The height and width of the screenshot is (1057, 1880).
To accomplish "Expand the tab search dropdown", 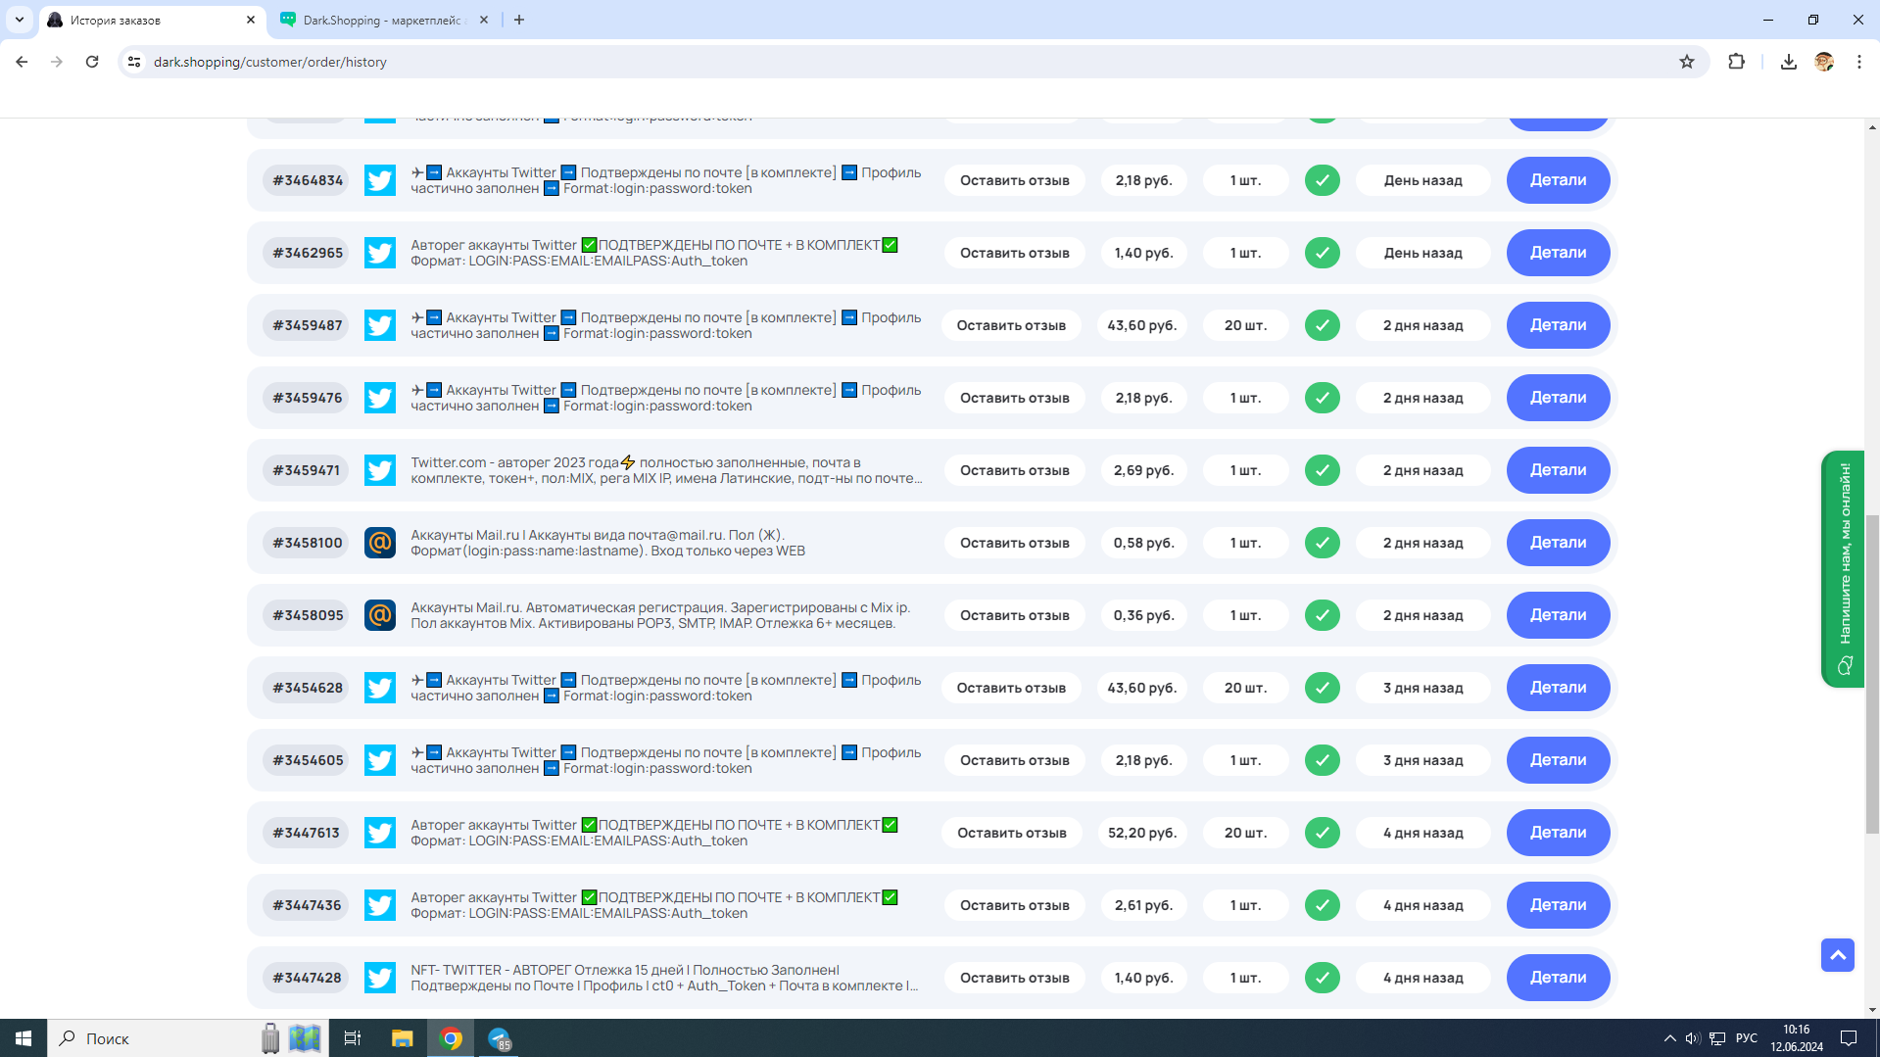I will 19,20.
